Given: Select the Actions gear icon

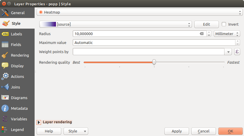Looking at the screenshot, I should pos(5,76).
